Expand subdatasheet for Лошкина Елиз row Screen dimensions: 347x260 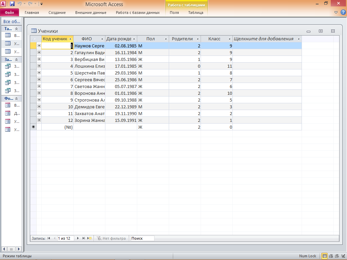pos(39,66)
